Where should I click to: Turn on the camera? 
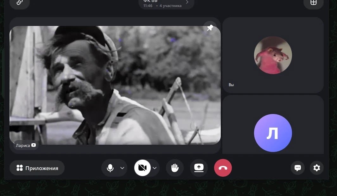pyautogui.click(x=143, y=168)
